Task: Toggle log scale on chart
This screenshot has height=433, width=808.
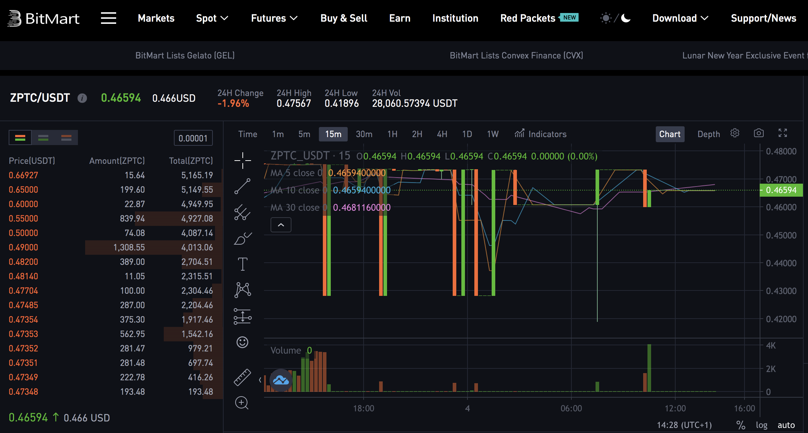Action: click(x=761, y=425)
